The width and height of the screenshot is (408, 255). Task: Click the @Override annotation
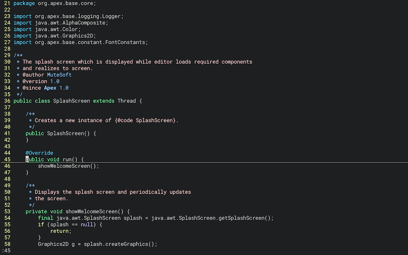(x=39, y=153)
